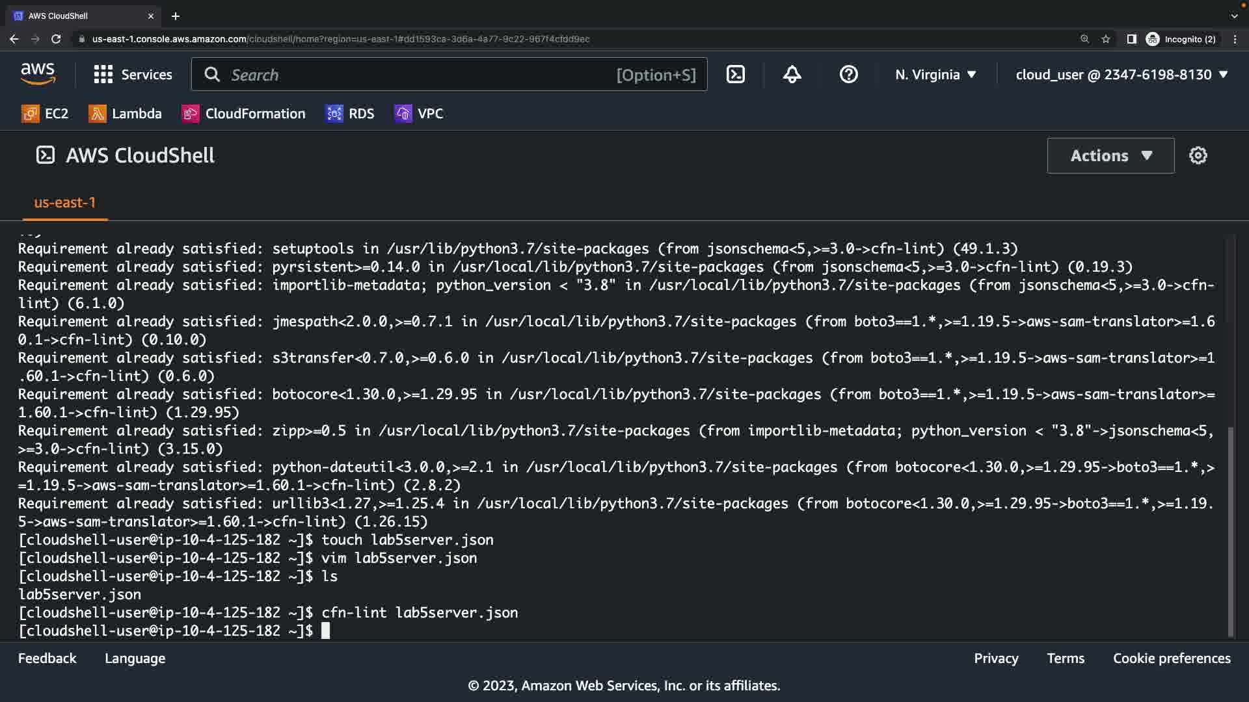Screen dimensions: 1249x702
Task: Open CloudShell from top navigation icon
Action: [735, 75]
